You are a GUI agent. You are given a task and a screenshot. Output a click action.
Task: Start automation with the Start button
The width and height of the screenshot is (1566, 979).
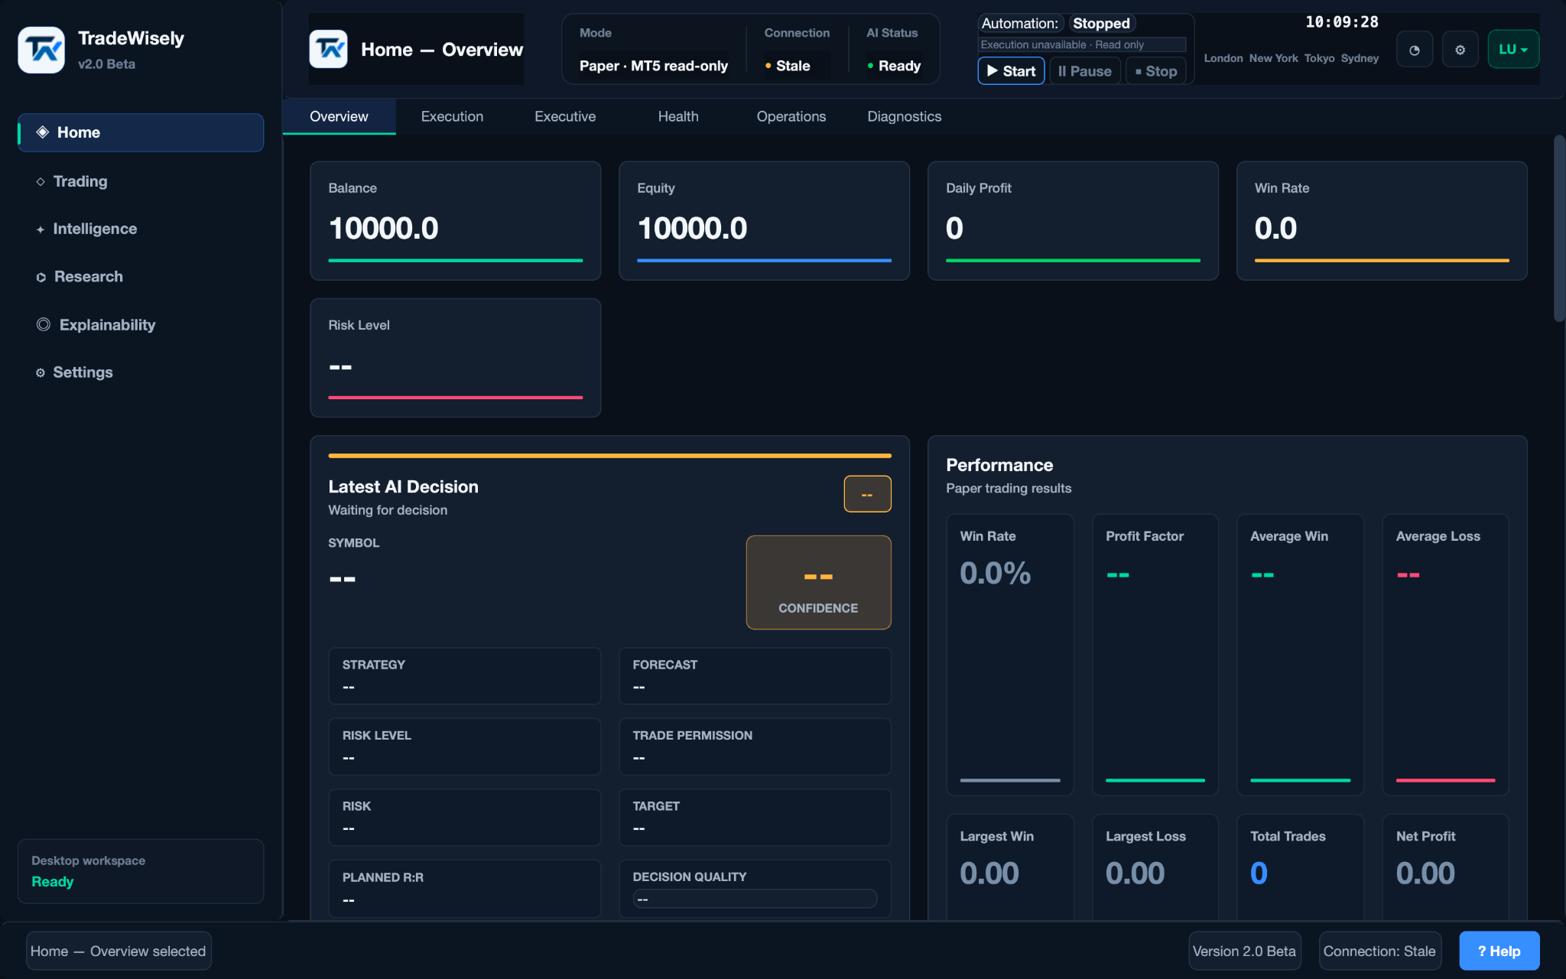(x=1011, y=71)
